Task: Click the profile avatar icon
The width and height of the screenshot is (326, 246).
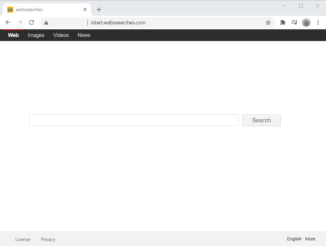Action: point(306,22)
